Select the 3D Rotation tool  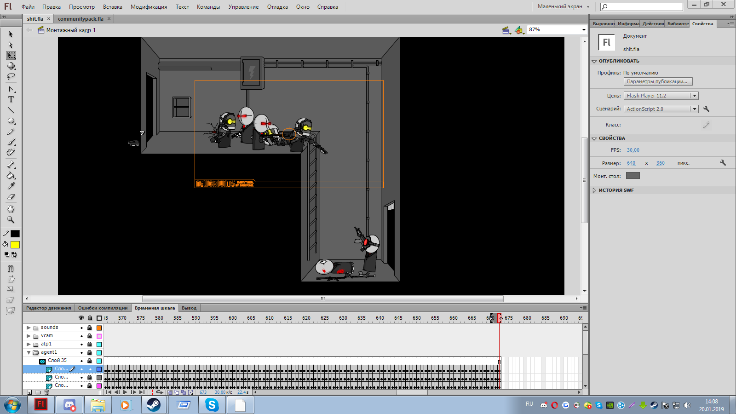[x=11, y=66]
